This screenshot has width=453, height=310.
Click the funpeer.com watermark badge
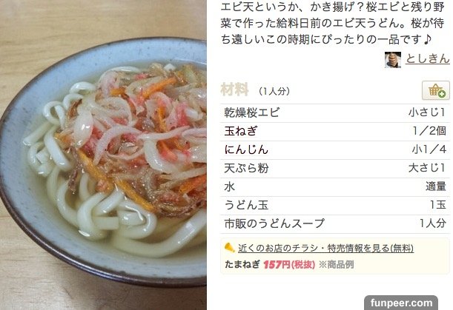[x=401, y=303]
